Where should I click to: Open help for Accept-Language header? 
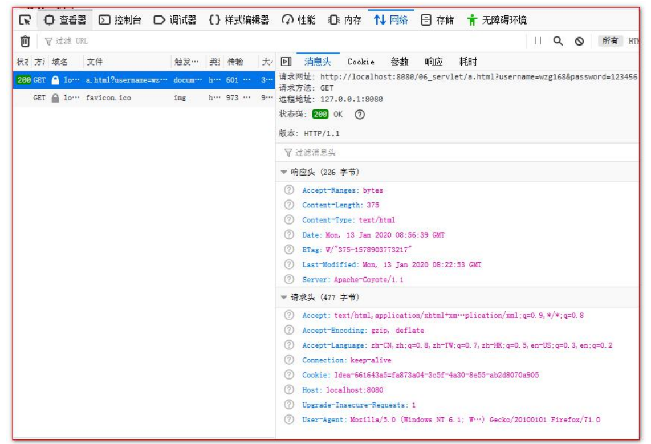click(x=289, y=345)
